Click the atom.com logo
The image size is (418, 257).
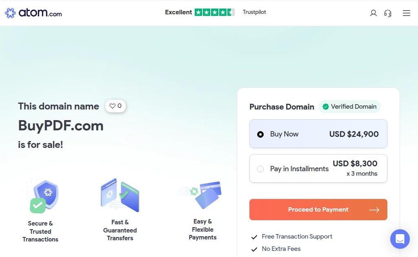point(33,13)
